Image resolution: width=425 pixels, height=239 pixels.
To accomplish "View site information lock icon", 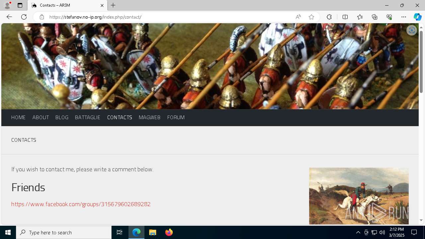I will coord(42,17).
